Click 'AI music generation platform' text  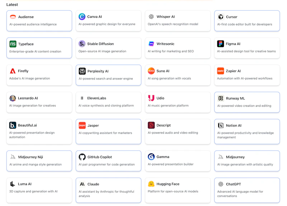click(x=168, y=105)
